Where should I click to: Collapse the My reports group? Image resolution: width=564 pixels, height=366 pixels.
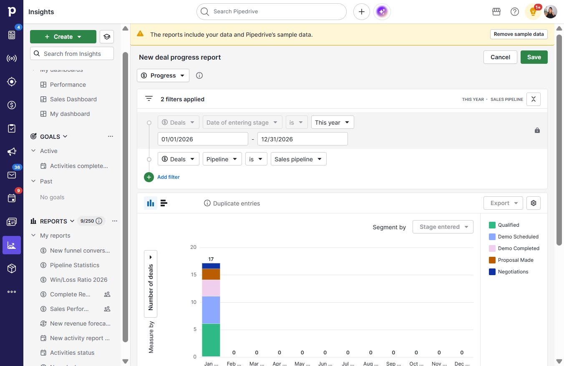coord(33,236)
